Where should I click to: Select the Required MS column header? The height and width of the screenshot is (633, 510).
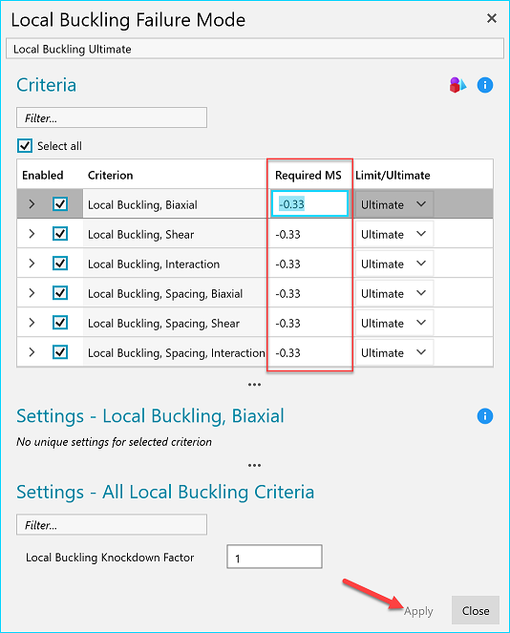coord(308,176)
